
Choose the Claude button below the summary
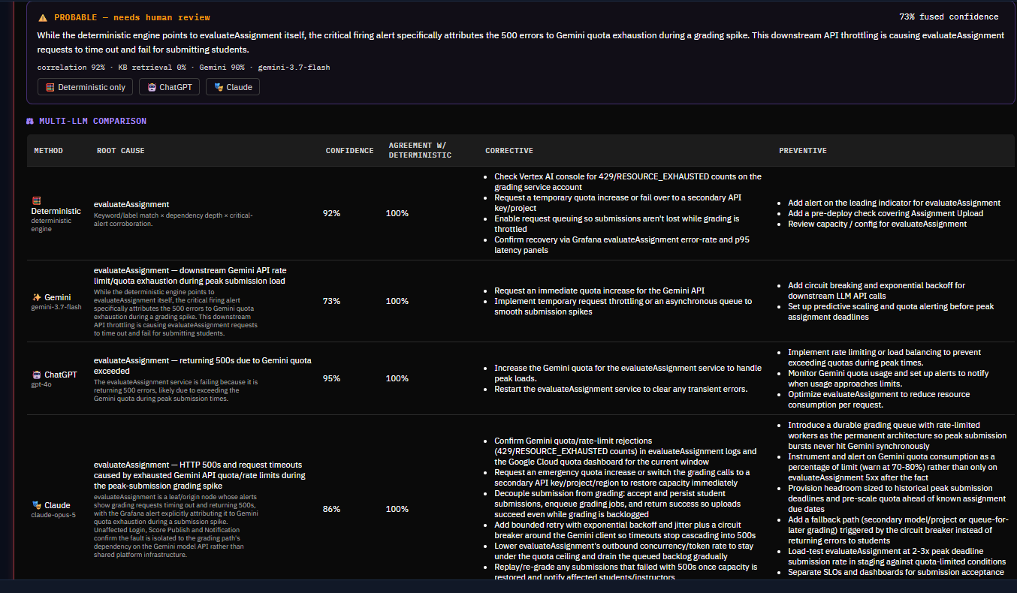[233, 87]
